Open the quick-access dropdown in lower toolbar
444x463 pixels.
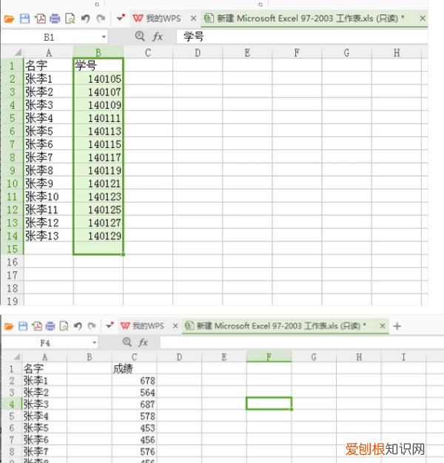click(x=110, y=325)
